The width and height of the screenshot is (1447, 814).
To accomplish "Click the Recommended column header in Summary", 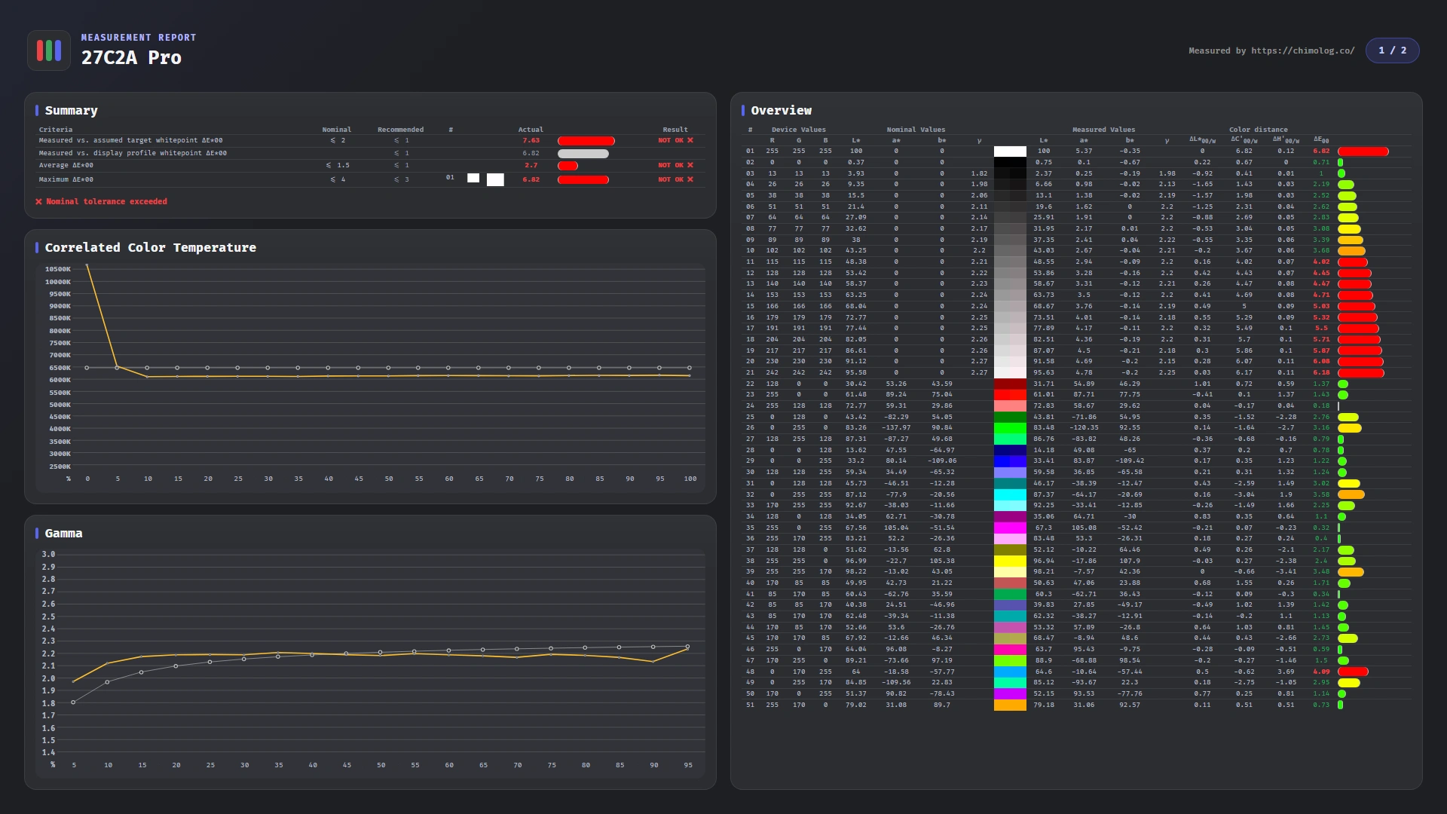I will pos(400,130).
